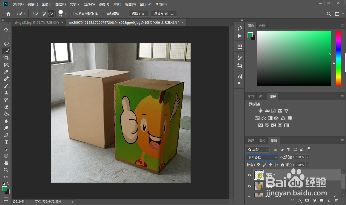Select the Horizontal Type tool
Screen dimensions: 346x205
(x=6, y=142)
